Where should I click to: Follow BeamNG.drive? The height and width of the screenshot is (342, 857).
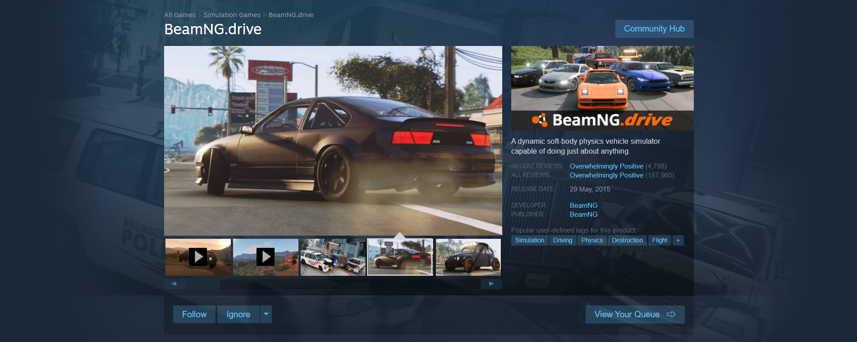(x=194, y=315)
